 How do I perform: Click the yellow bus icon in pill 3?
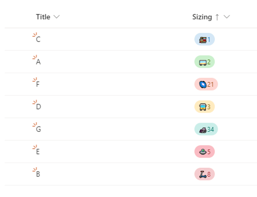point(203,107)
